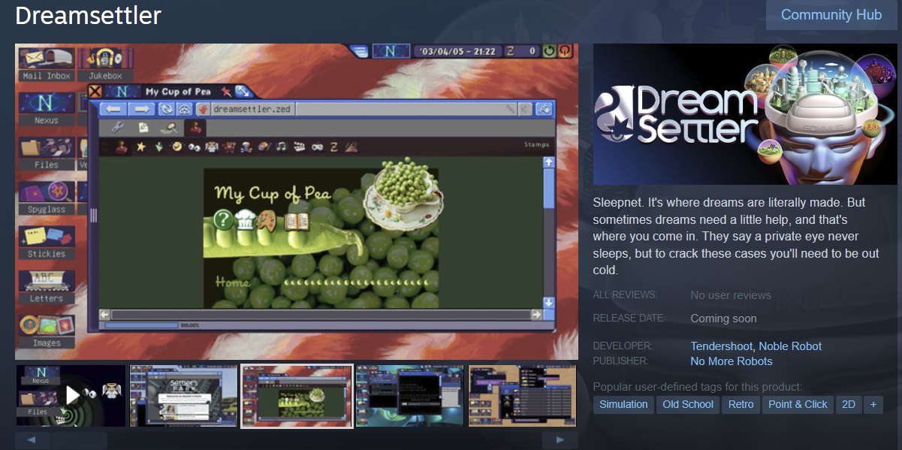Click the green restart icon in top bar
902x450 pixels.
pos(550,51)
